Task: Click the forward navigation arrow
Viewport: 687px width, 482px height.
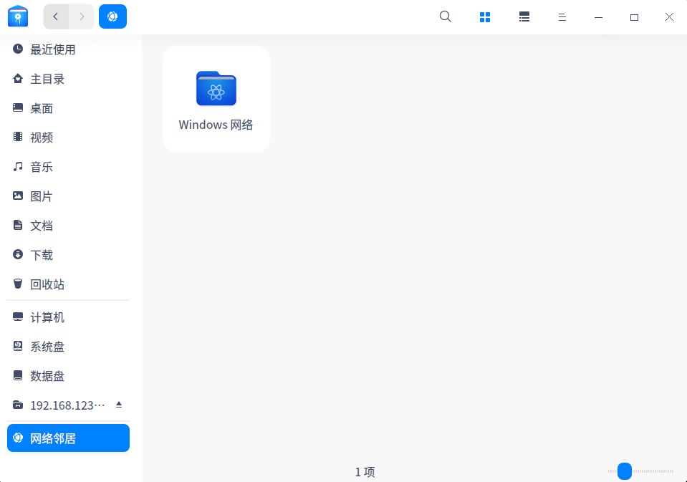Action: pos(82,16)
